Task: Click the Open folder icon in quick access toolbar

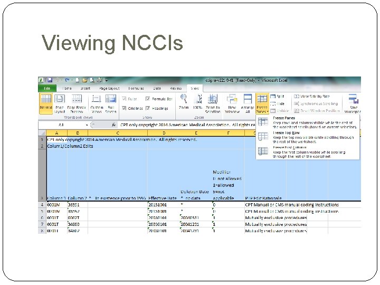Action: (x=84, y=80)
